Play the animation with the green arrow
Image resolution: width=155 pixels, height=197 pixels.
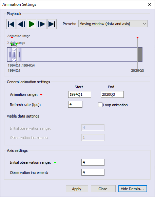click(x=32, y=24)
